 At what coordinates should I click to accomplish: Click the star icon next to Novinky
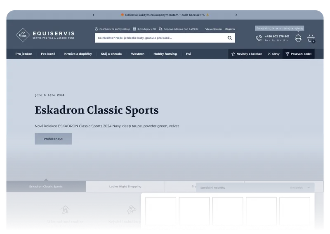coord(233,54)
